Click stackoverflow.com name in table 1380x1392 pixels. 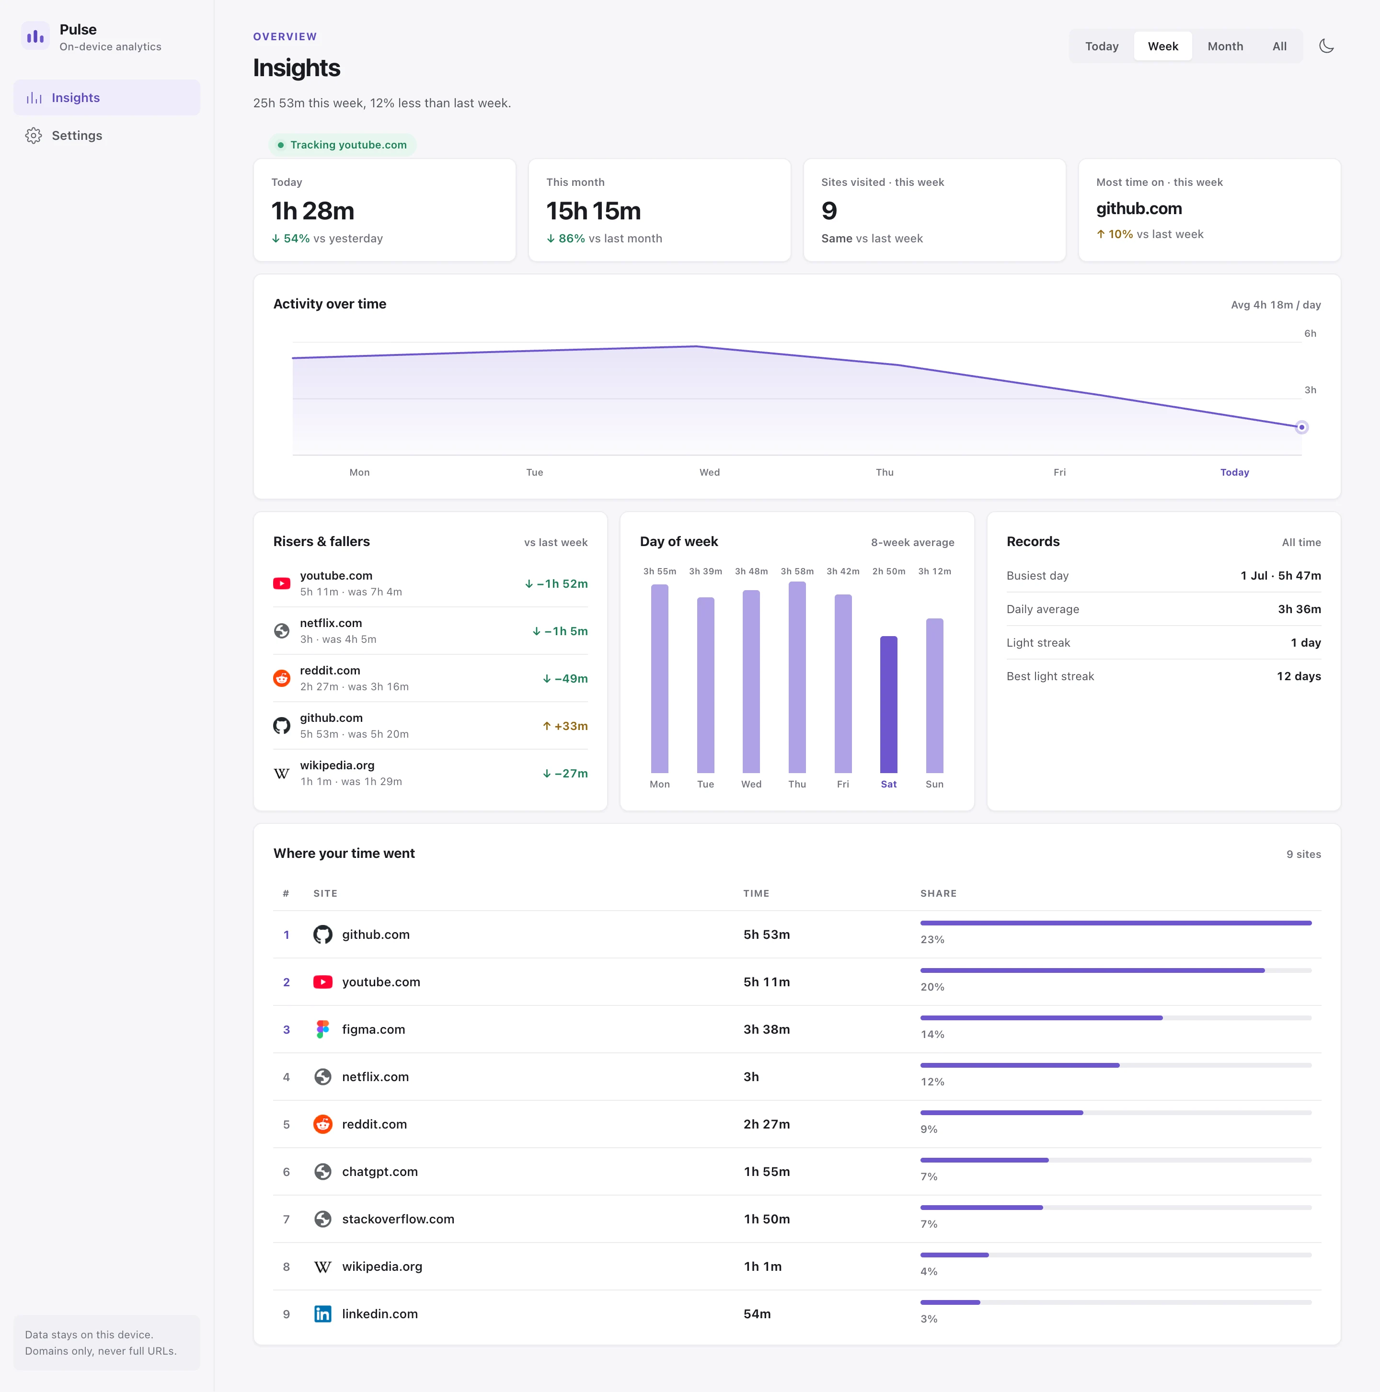[x=398, y=1219]
